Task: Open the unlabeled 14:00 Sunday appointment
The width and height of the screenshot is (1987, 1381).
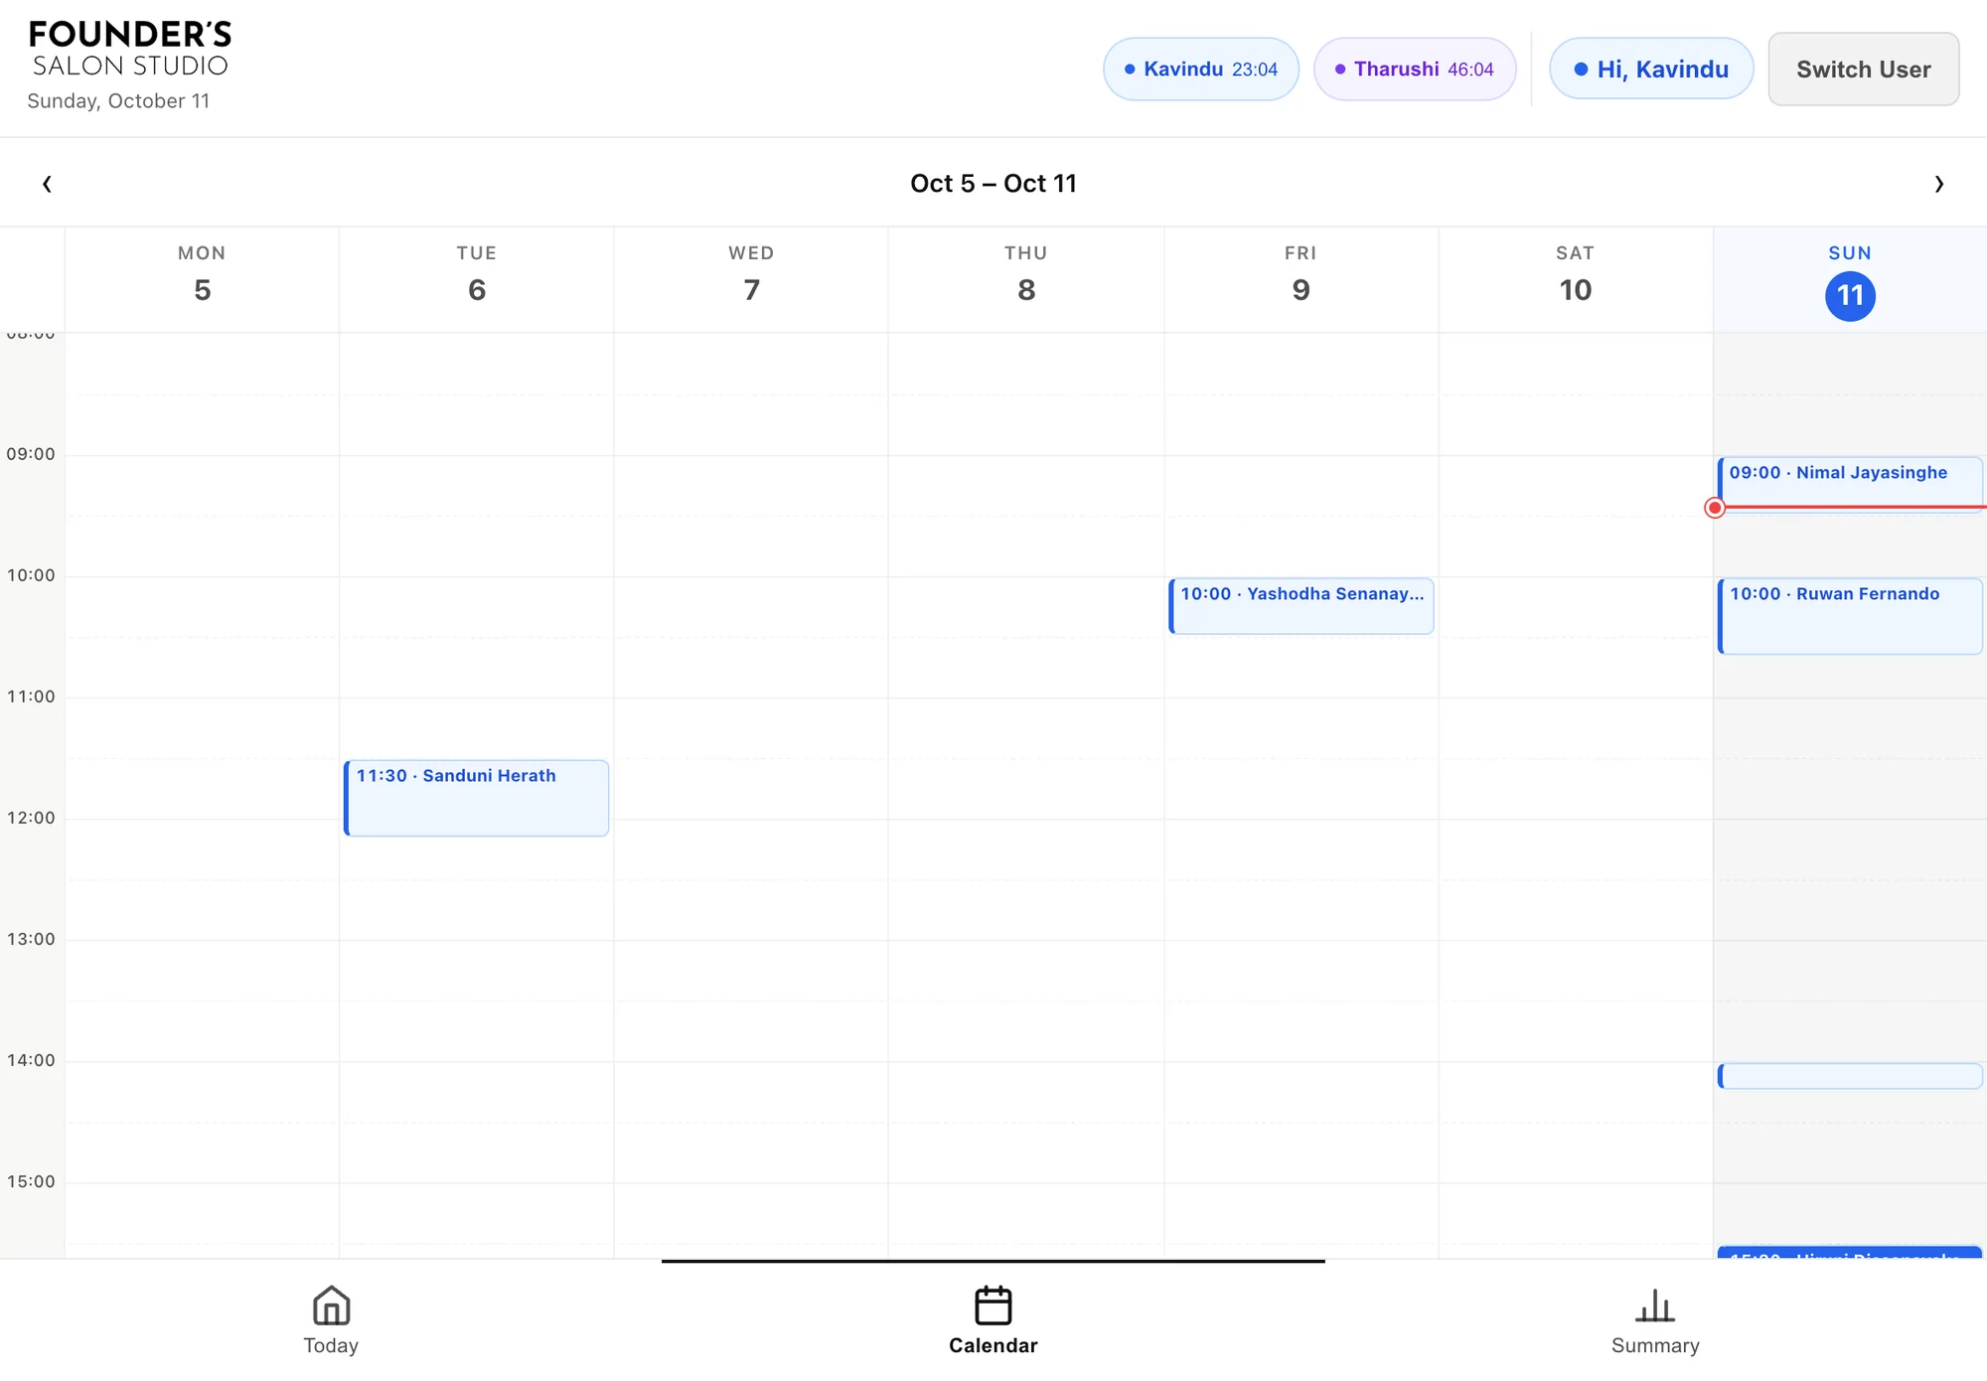Action: pyautogui.click(x=1850, y=1076)
